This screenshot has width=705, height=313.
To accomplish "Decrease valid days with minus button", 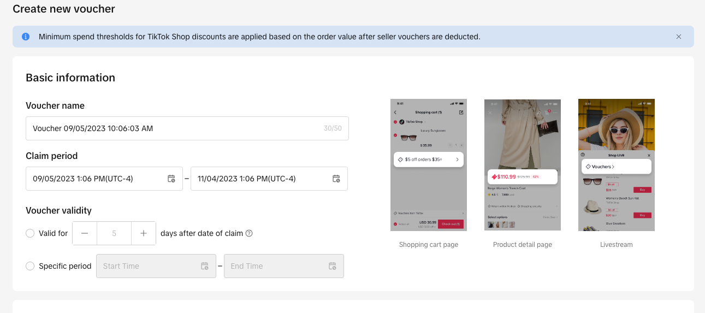I will [x=85, y=233].
